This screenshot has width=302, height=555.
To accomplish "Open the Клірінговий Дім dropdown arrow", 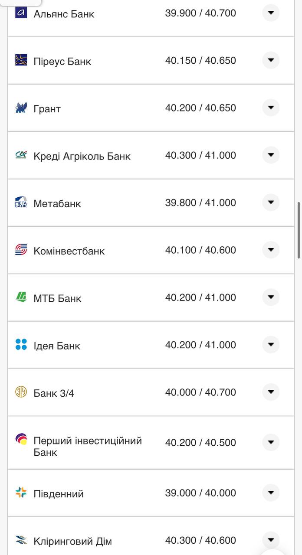I will 271,540.
